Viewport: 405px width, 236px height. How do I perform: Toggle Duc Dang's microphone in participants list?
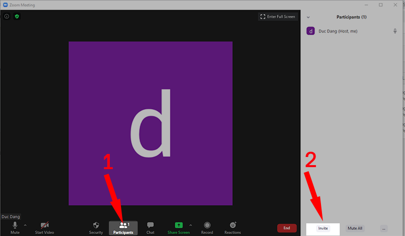click(395, 31)
